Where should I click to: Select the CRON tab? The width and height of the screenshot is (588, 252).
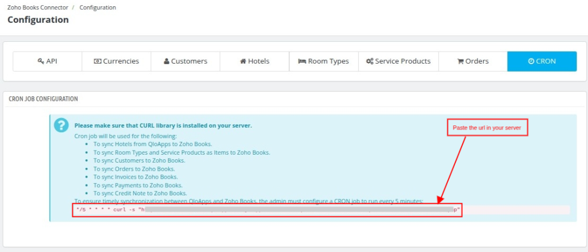point(542,61)
